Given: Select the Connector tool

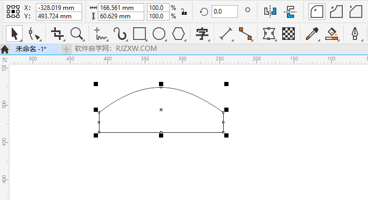Looking at the screenshot, I should pyautogui.click(x=245, y=34).
